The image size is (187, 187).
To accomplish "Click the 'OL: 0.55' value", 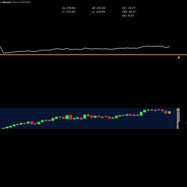I will click(x=128, y=16).
